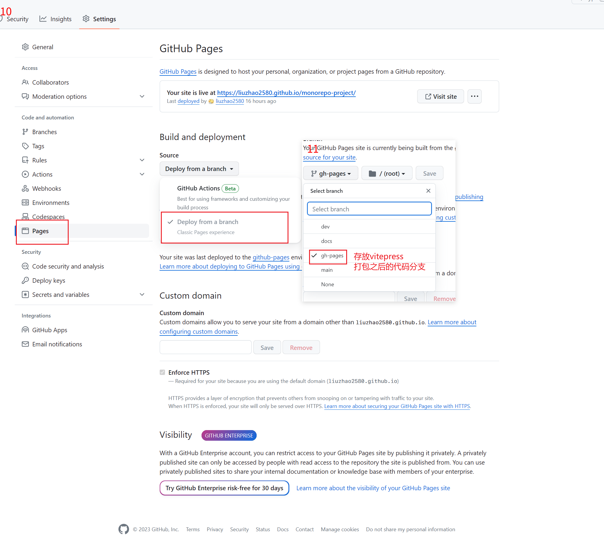Click the Deploy keys key icon
The width and height of the screenshot is (604, 543).
(x=25, y=280)
